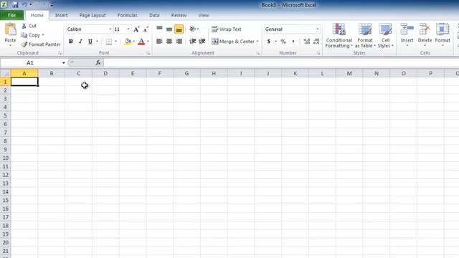Image resolution: width=459 pixels, height=258 pixels.
Task: Switch to the Formulas tab
Action: click(128, 15)
